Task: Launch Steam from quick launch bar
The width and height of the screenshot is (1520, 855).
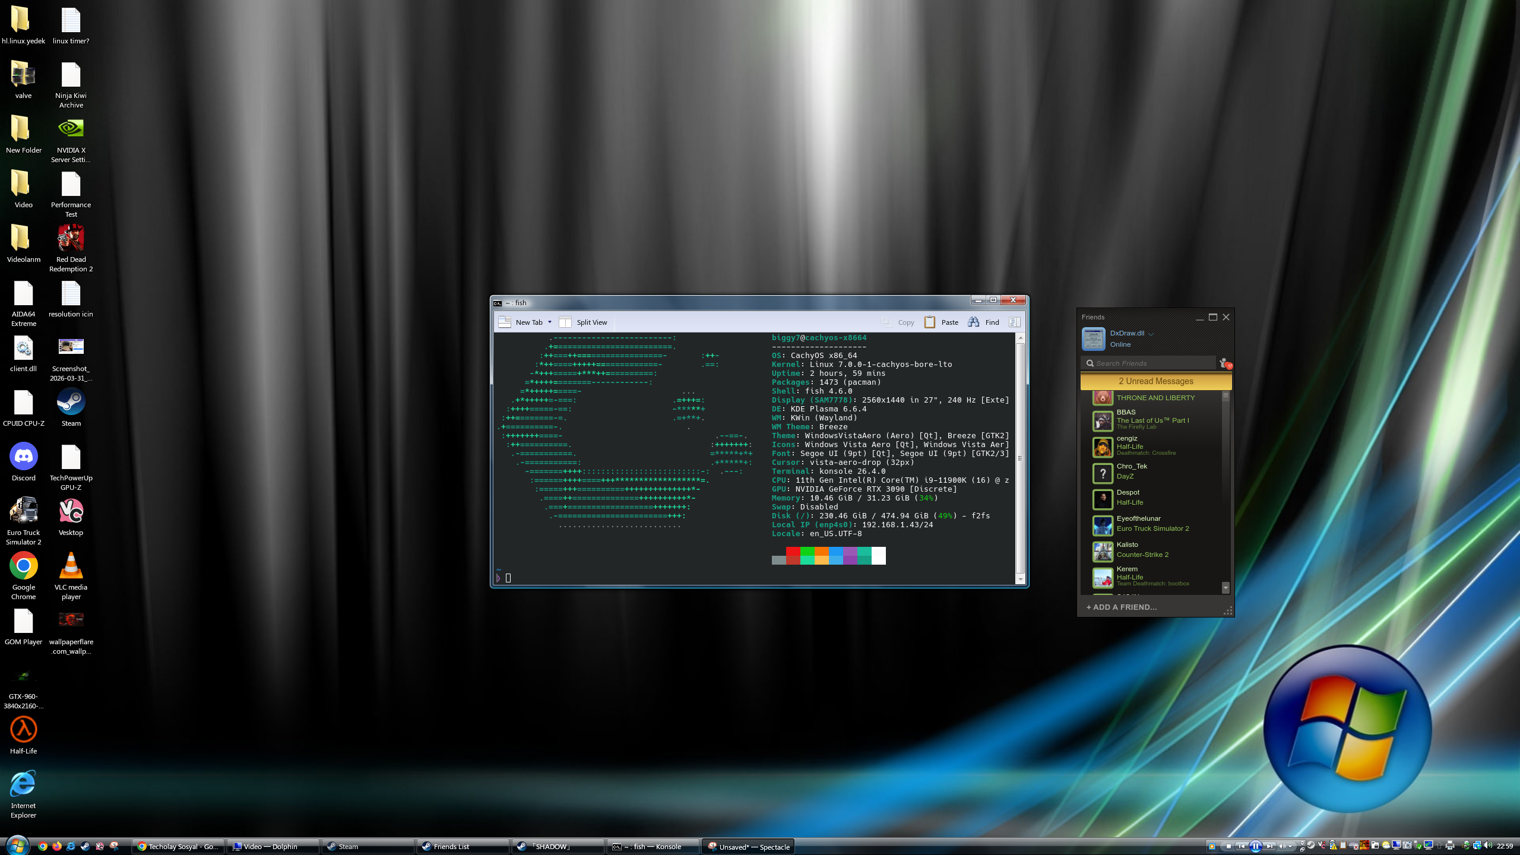Action: (x=85, y=847)
